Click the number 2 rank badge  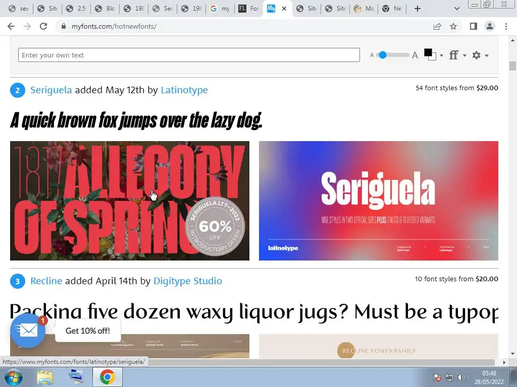[x=18, y=91]
